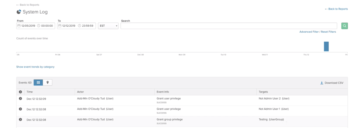
Task: Expand the Dec 12 12:32:09 event row
Action: click(20, 98)
